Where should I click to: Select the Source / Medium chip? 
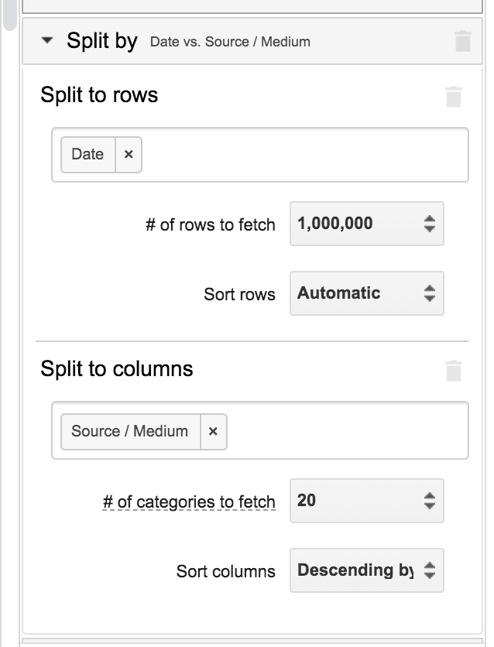point(130,431)
